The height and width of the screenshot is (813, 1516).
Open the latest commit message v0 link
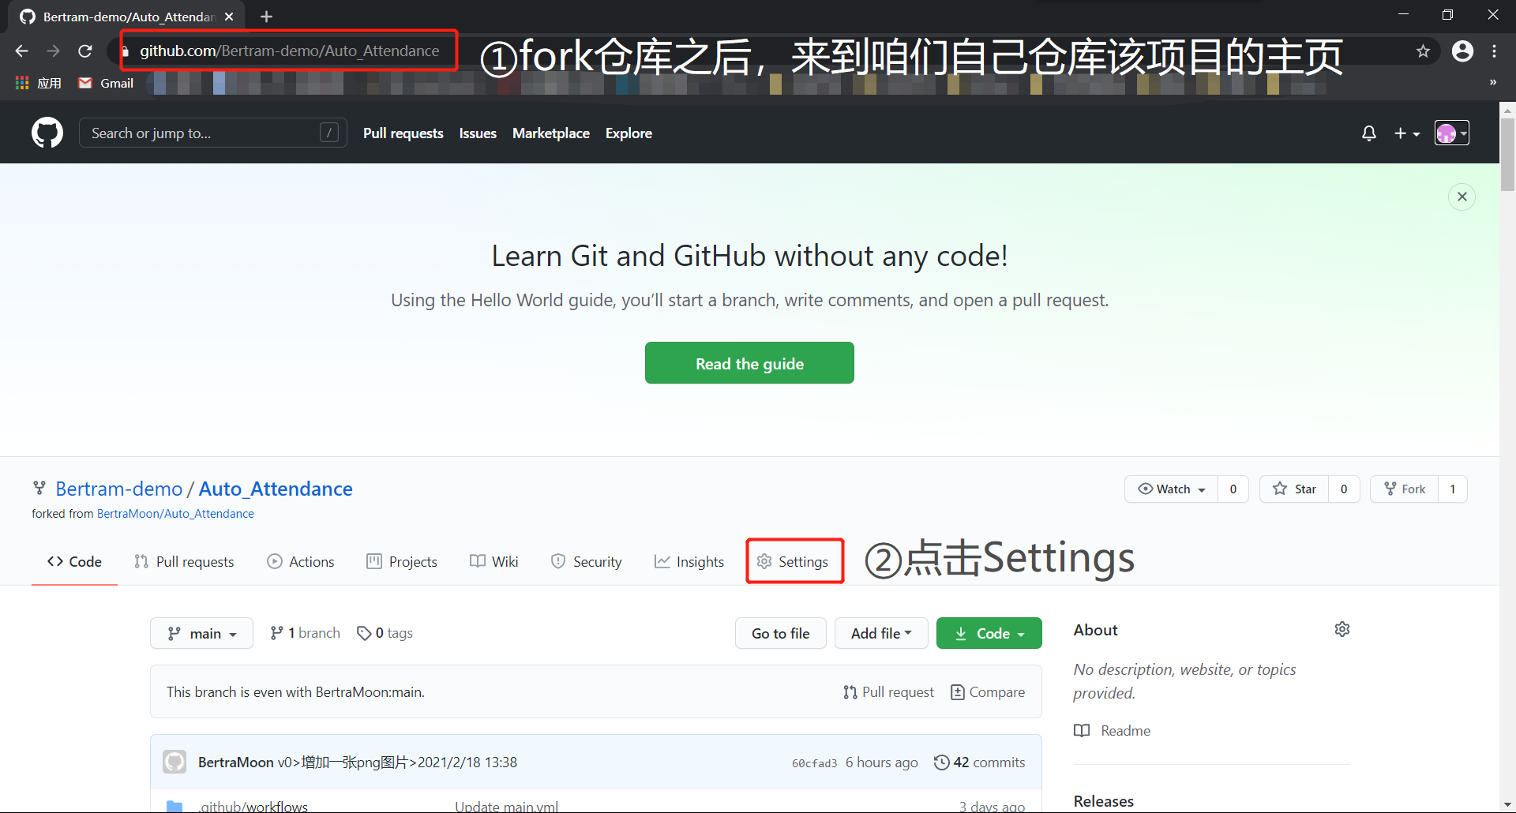point(397,762)
